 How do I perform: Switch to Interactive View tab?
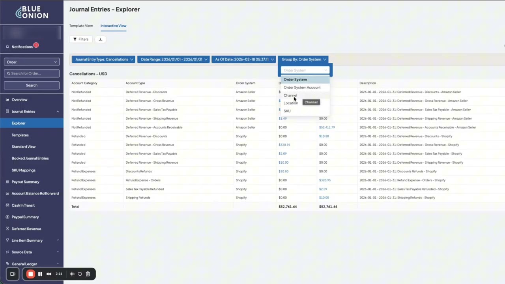point(113,26)
